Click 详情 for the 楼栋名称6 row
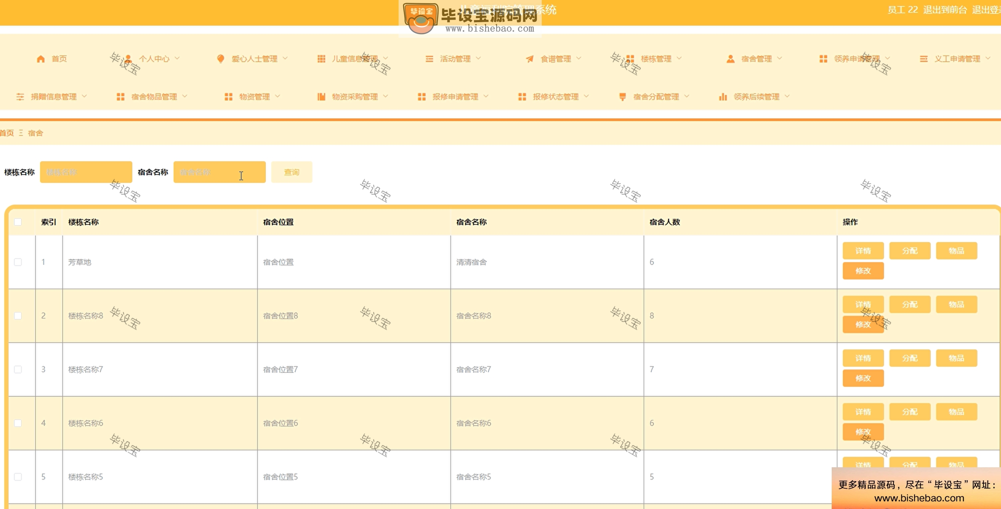The width and height of the screenshot is (1001, 509). coord(863,412)
